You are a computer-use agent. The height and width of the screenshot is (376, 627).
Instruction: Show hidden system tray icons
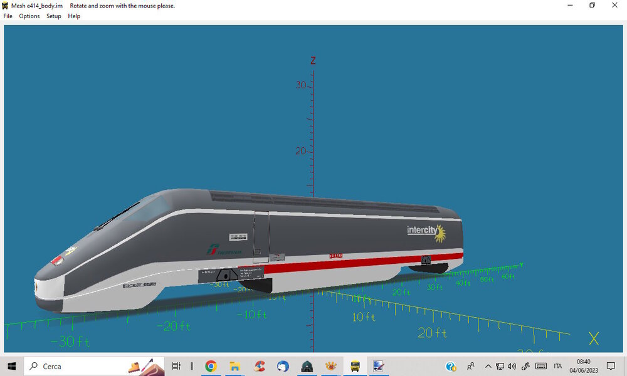[488, 366]
